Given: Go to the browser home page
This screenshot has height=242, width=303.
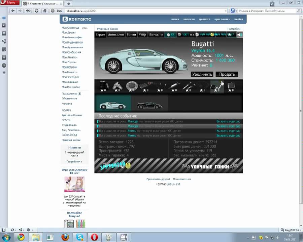Looking at the screenshot, I should click(45, 11).
